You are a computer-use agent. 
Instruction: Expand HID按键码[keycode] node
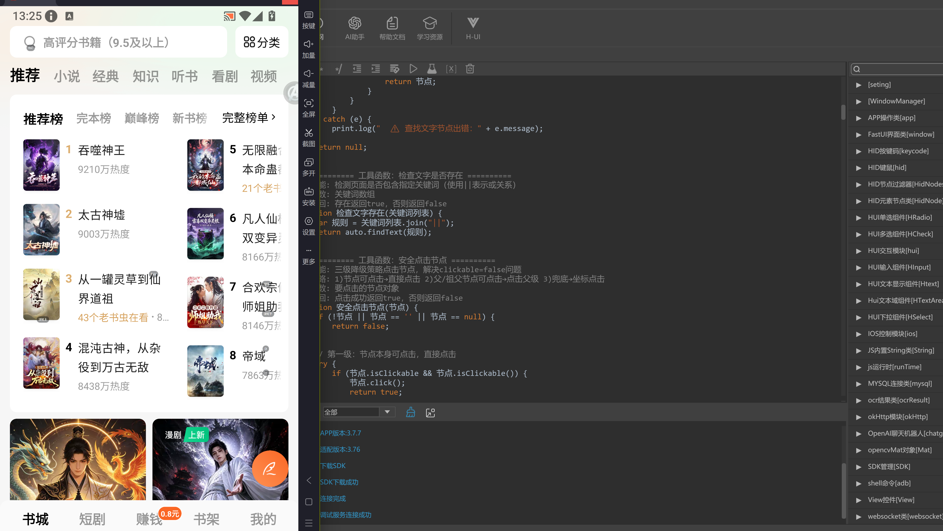coord(858,151)
